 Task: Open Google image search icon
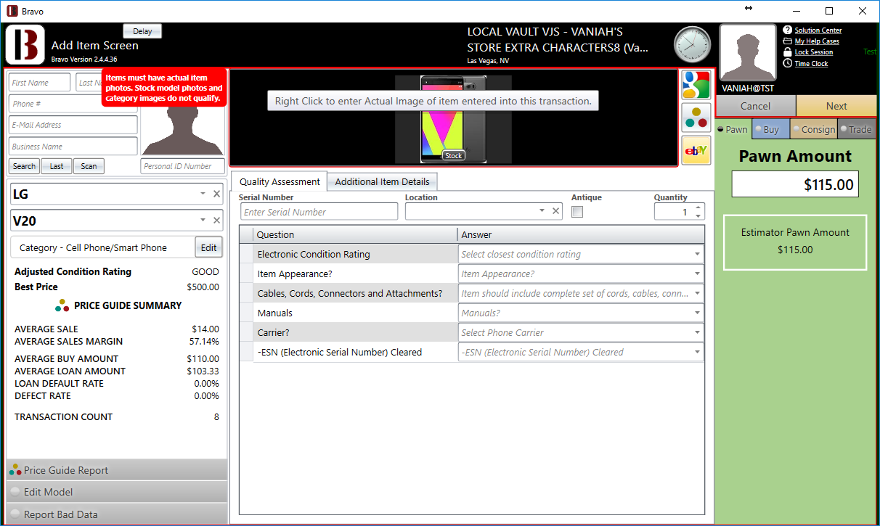[696, 85]
